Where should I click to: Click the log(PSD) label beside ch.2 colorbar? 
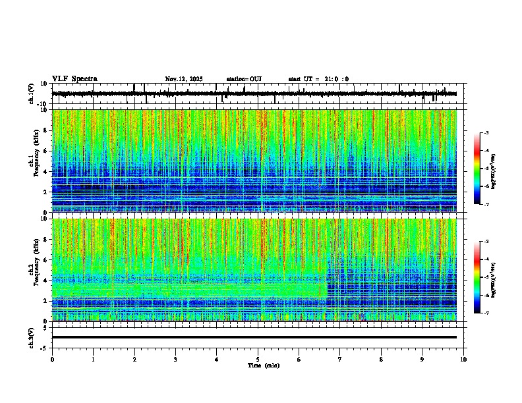493,280
